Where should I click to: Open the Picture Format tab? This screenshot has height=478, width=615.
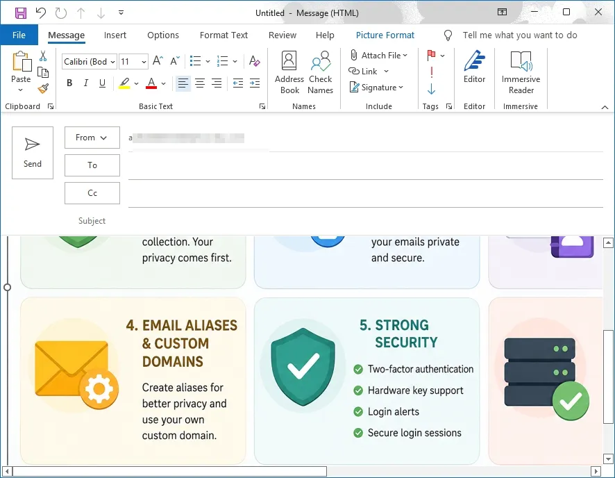[385, 35]
